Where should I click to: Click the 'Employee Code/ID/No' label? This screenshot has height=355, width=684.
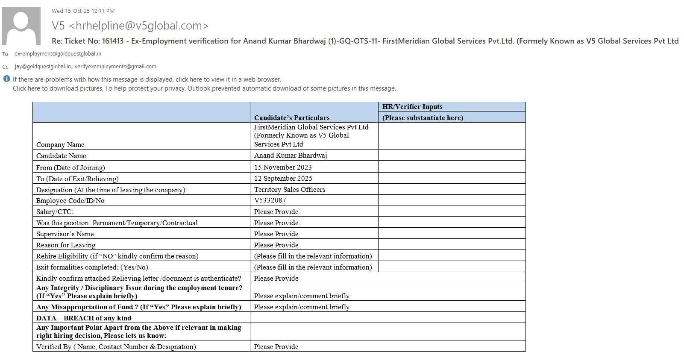tap(70, 201)
